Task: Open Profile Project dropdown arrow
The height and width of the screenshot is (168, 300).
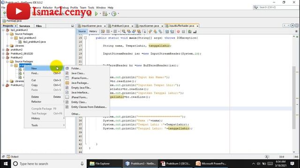Action: point(119,14)
